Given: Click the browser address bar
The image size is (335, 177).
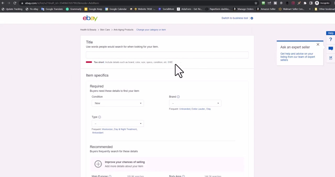Looking at the screenshot, I should [x=136, y=3].
